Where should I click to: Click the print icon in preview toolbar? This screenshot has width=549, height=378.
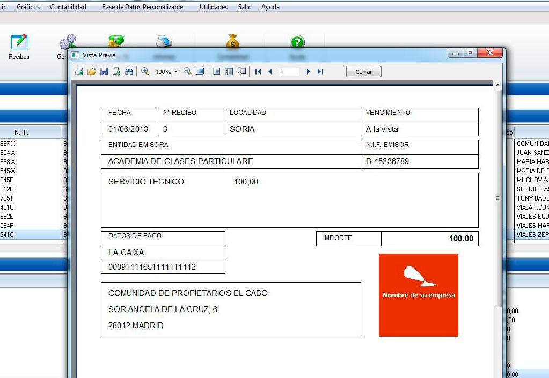[x=79, y=71]
